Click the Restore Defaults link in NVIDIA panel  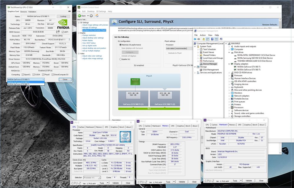click(270, 24)
